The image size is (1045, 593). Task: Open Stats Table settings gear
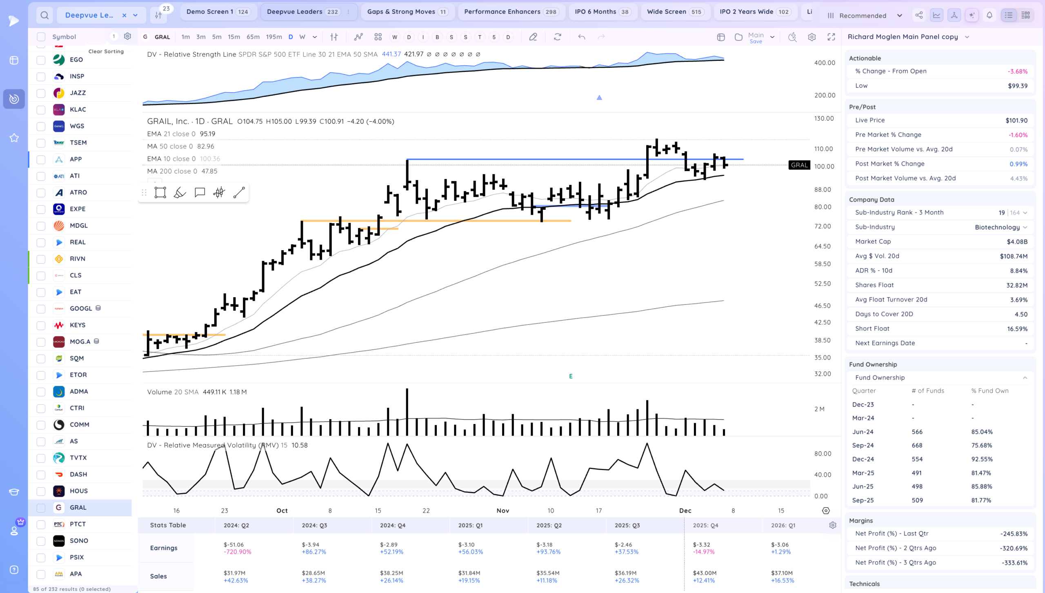coord(833,525)
